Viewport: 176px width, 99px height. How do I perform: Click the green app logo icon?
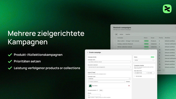[167, 9]
